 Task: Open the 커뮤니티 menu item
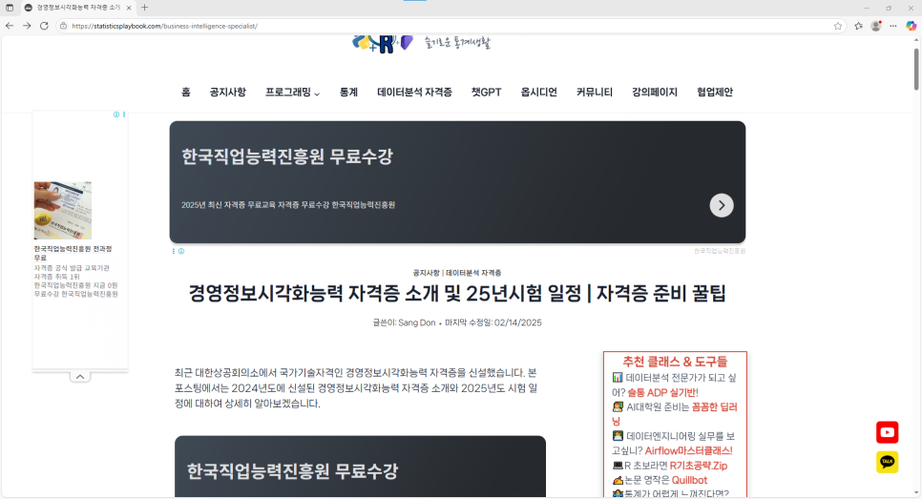click(x=595, y=93)
